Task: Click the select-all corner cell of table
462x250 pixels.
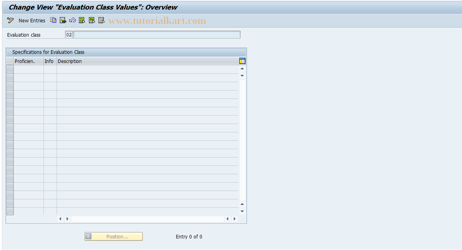Action: (10, 61)
